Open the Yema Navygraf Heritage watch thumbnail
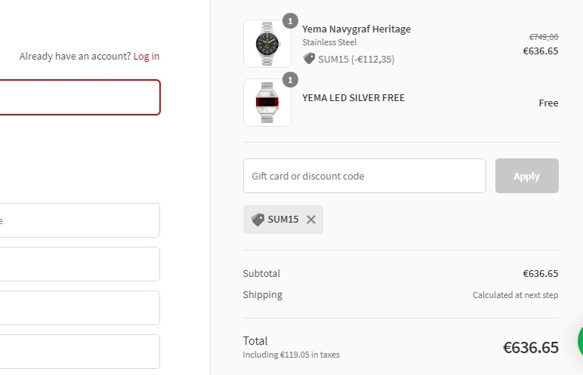Screen dimensions: 583x375 pyautogui.click(x=267, y=44)
